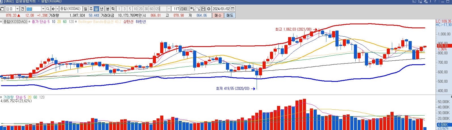Click the 종가 단순 5 moving average label
Screen dimensions: 452x130
click(x=41, y=22)
